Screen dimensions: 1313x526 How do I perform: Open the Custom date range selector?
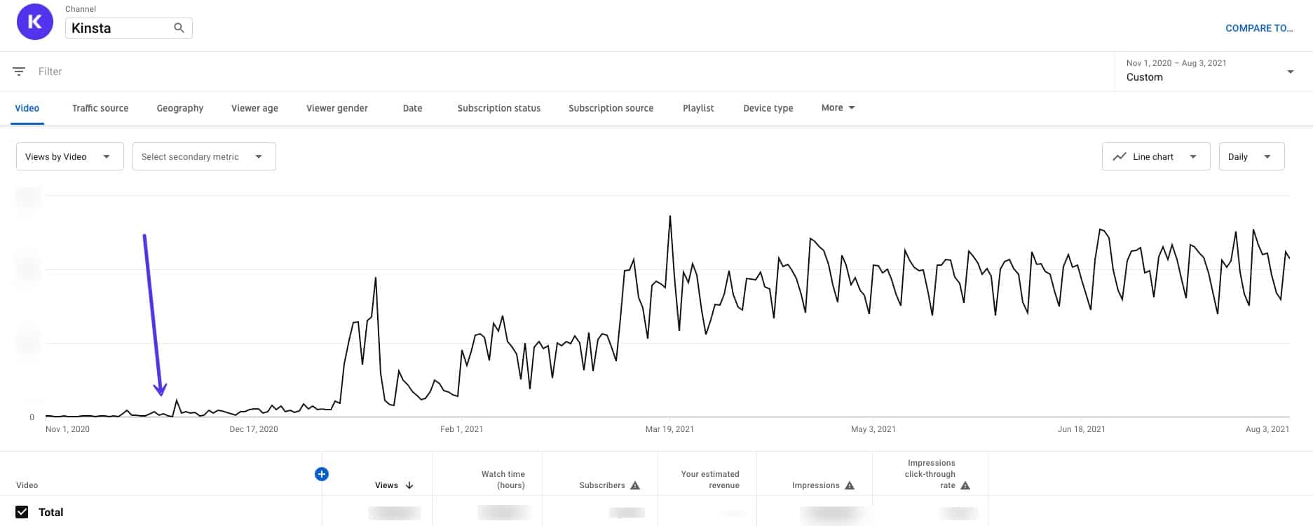point(1210,71)
